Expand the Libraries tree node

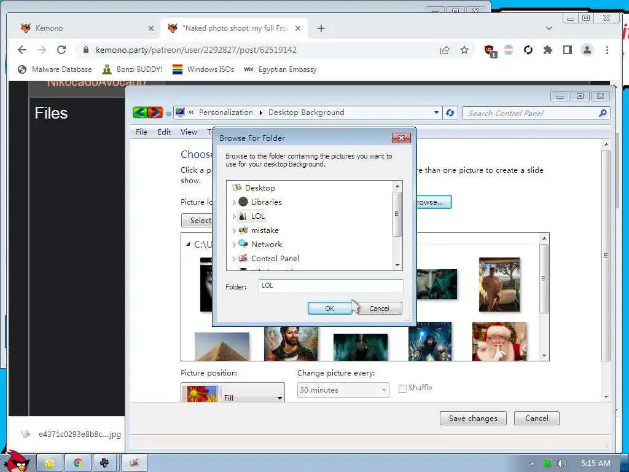pyautogui.click(x=234, y=202)
